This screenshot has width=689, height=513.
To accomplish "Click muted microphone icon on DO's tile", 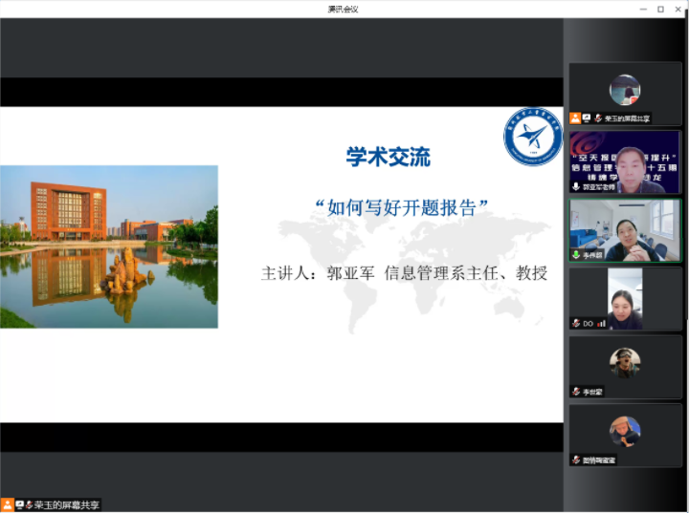I will click(x=575, y=323).
